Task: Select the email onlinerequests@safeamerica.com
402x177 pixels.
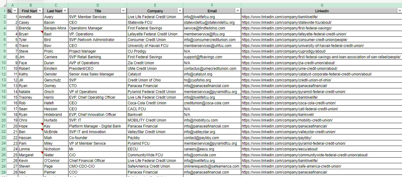Action: (x=212, y=166)
